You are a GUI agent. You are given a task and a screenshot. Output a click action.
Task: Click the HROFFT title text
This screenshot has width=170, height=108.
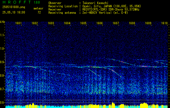(x=17, y=2)
